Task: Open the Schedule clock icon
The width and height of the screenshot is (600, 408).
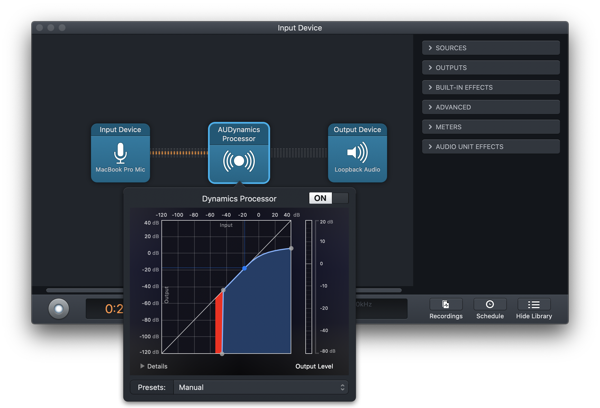Action: click(x=490, y=304)
